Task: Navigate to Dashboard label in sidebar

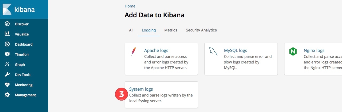Action: [24, 44]
